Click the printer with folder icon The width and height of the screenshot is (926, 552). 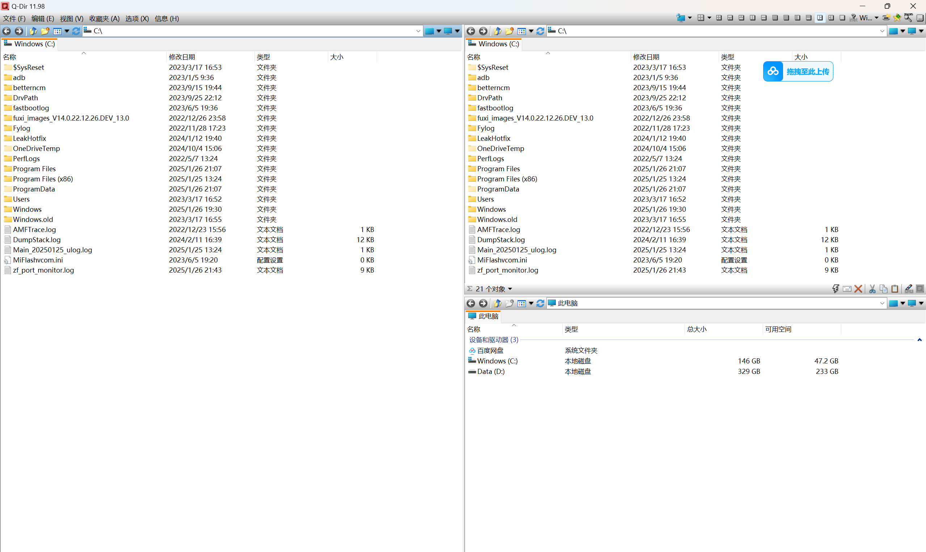886,18
